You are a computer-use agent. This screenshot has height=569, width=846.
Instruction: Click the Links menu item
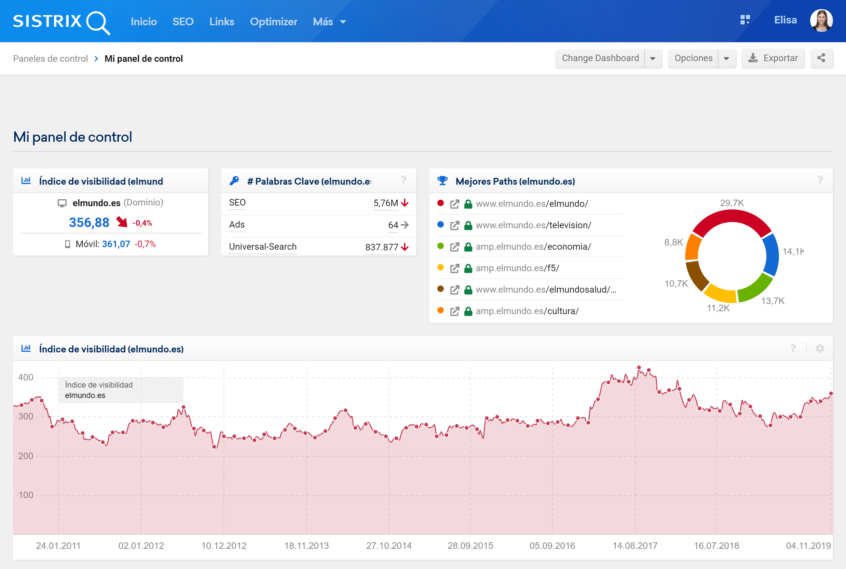pyautogui.click(x=221, y=21)
